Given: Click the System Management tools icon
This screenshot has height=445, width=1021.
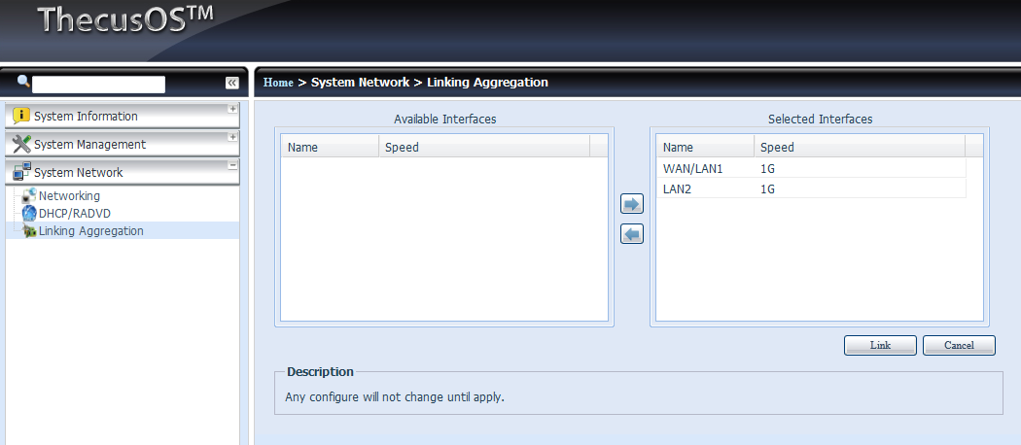Looking at the screenshot, I should click(x=21, y=145).
